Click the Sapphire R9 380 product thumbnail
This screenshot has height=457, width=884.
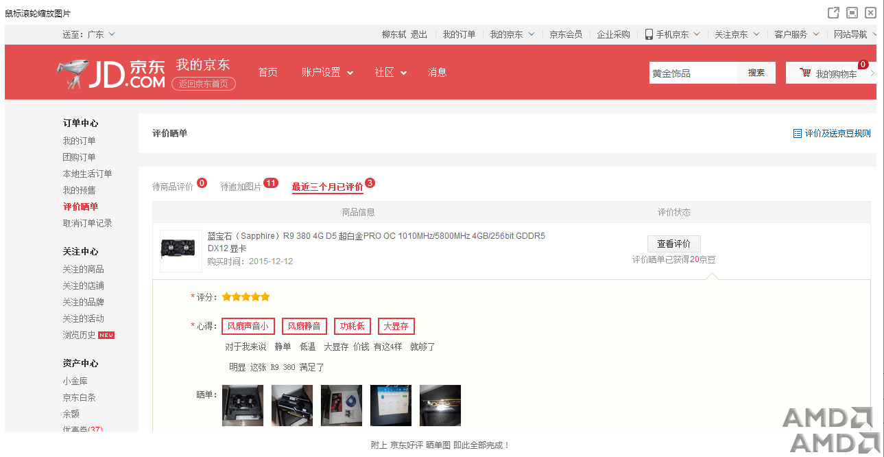coord(181,250)
